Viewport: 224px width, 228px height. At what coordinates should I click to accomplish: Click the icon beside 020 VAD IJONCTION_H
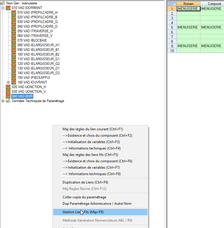pos(8,87)
